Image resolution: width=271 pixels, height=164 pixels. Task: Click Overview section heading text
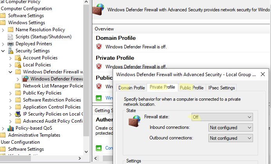click(x=104, y=29)
